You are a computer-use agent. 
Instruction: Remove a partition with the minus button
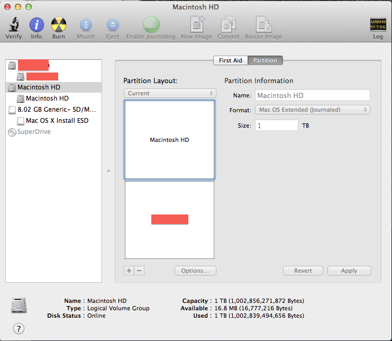point(139,271)
